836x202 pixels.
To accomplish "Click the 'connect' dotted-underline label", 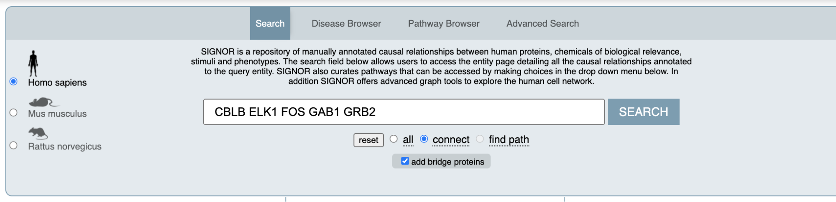I will 451,139.
